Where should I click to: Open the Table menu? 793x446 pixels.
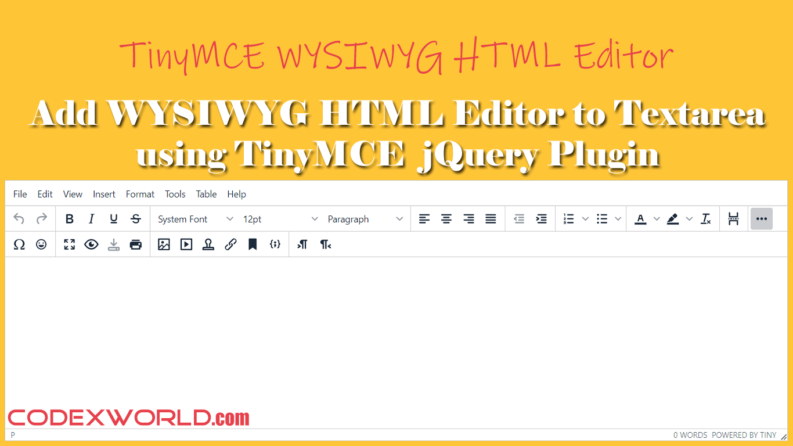[206, 194]
